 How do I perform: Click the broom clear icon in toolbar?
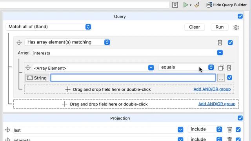pos(197,5)
